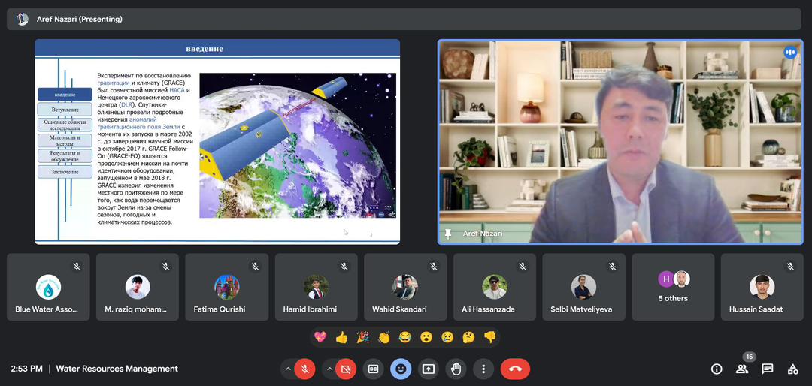Image resolution: width=812 pixels, height=386 pixels.
Task: Send clapping hands reaction
Action: tap(383, 337)
